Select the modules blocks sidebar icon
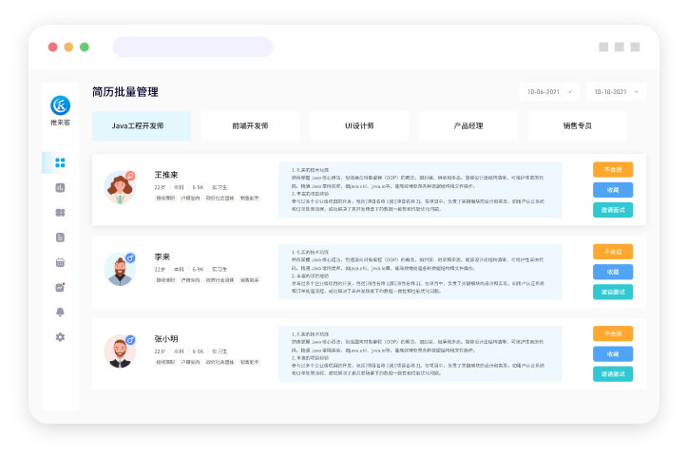Screen dimensions: 688x456 [60, 213]
